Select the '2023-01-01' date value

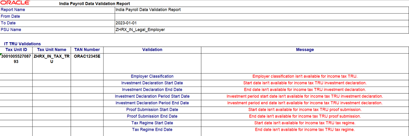pyautogui.click(x=126, y=23)
